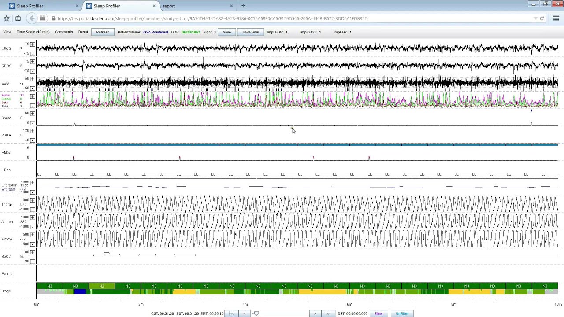Open the Time Scale (10 min) menu
This screenshot has width=564, height=317.
pyautogui.click(x=33, y=32)
